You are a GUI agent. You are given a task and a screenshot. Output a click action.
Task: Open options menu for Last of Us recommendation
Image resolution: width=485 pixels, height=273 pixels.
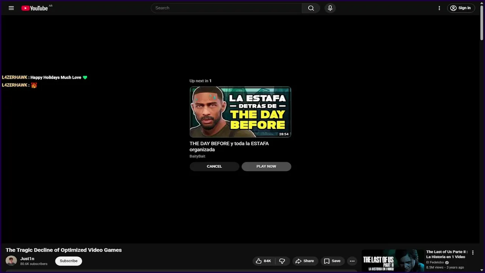(472, 253)
